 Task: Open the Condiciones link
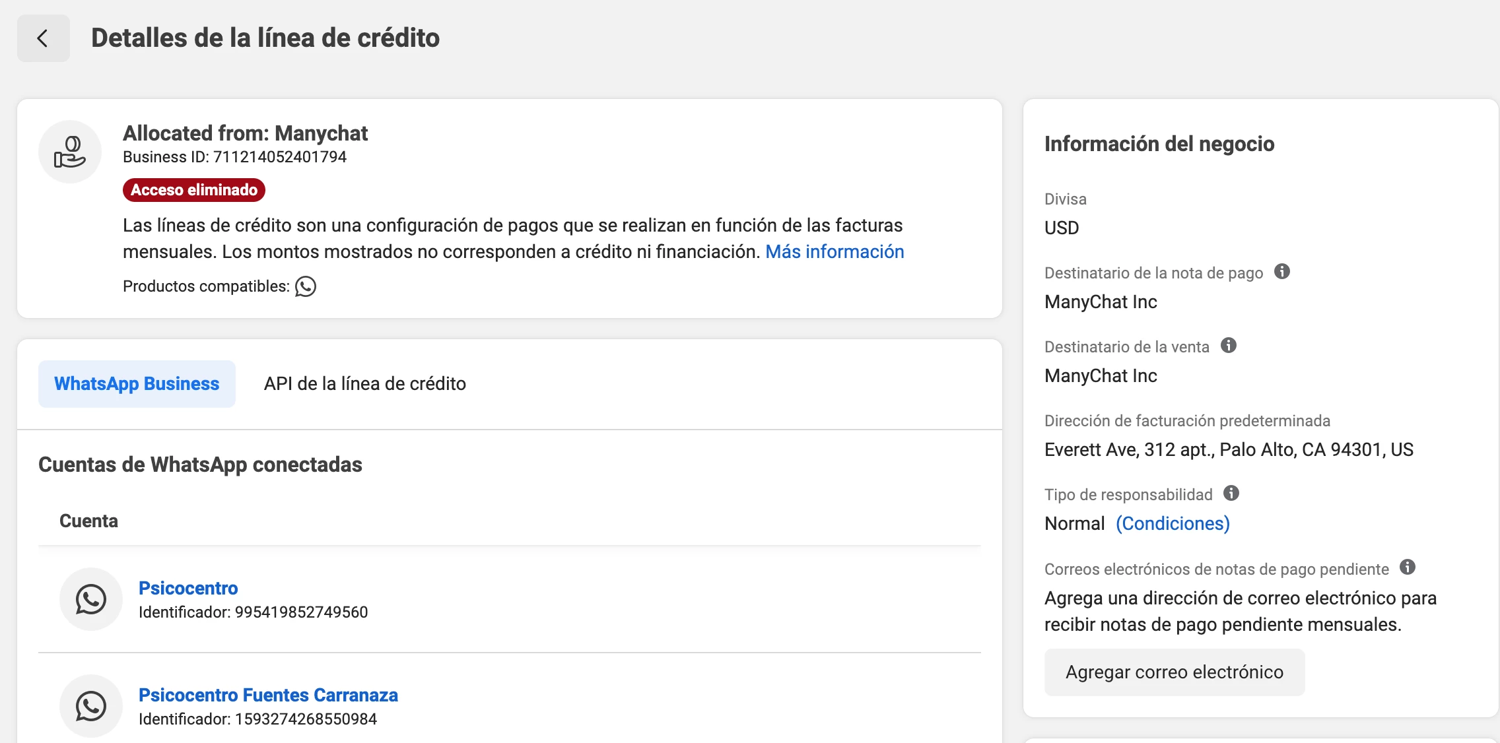coord(1173,523)
